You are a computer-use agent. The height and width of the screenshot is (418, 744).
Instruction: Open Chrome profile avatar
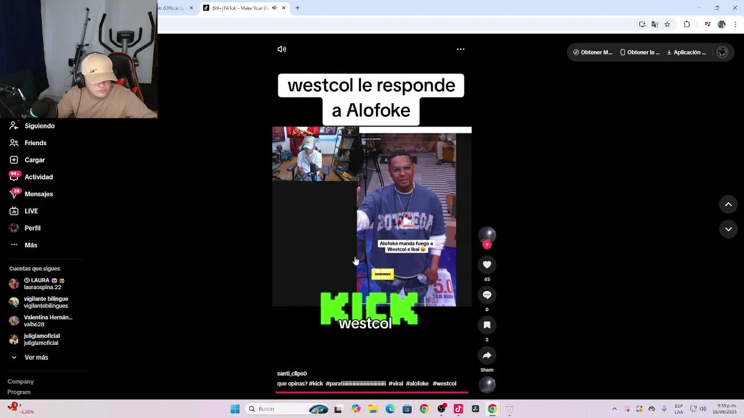click(x=721, y=24)
